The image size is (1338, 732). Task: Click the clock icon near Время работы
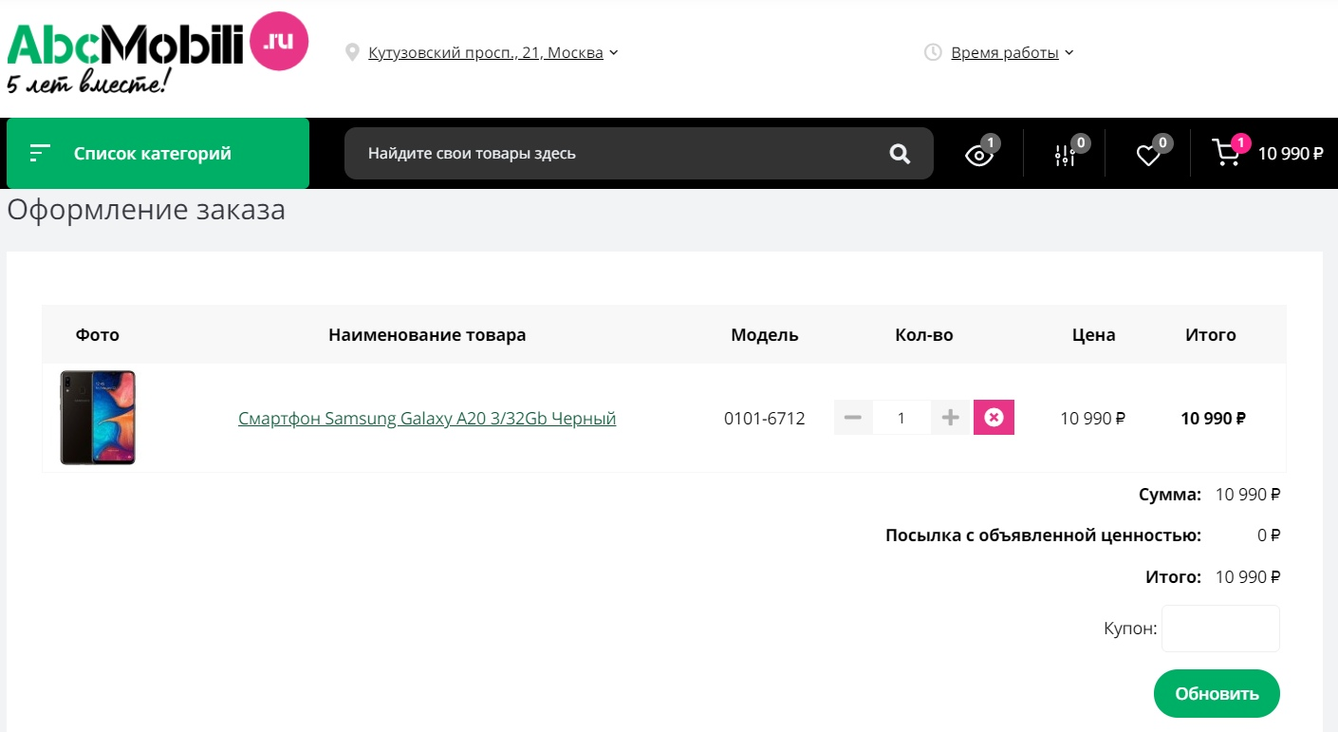click(x=933, y=52)
